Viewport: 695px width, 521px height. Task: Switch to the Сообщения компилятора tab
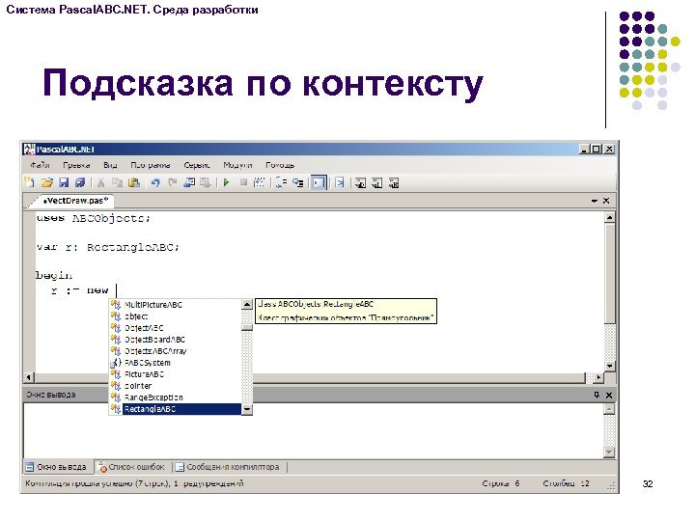228,467
